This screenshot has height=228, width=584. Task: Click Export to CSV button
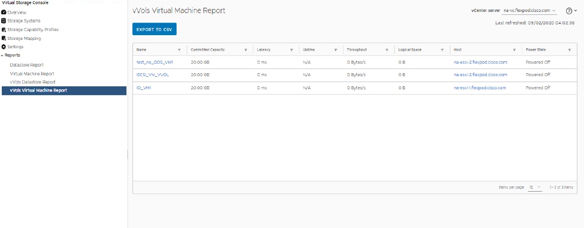tap(154, 29)
